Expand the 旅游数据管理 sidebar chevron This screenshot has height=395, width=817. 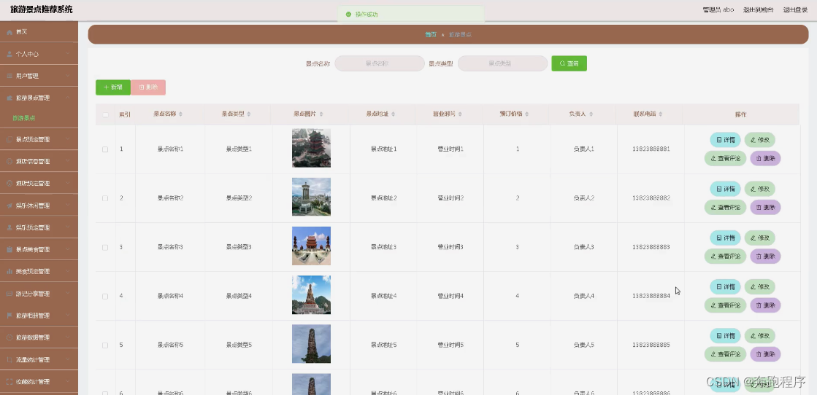pos(68,337)
